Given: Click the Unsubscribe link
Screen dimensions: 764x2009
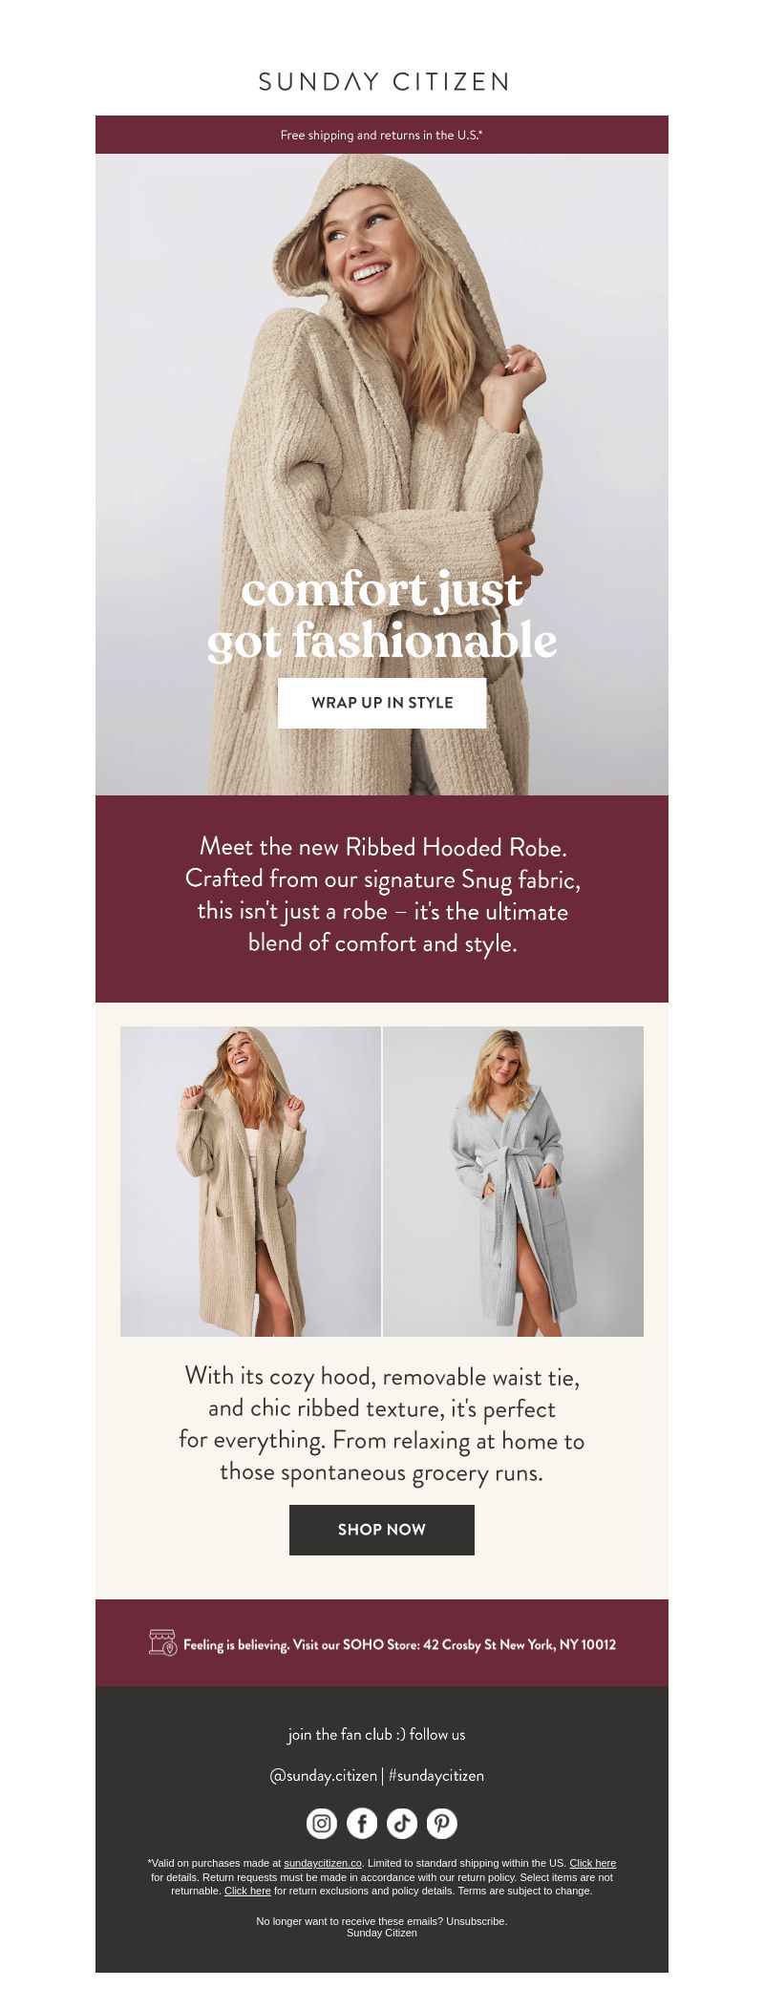Looking at the screenshot, I should pos(476,1920).
